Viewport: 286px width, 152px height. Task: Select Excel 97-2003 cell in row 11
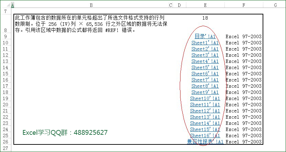pyautogui.click(x=244, y=49)
